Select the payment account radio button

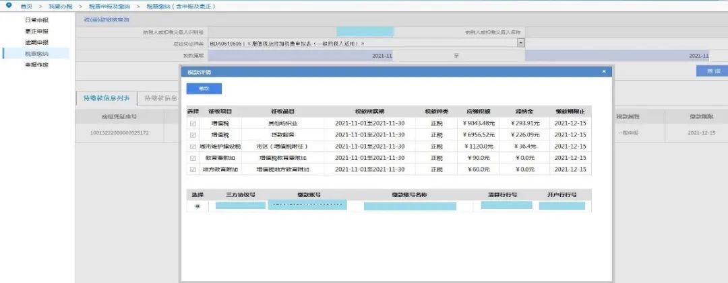coord(198,206)
